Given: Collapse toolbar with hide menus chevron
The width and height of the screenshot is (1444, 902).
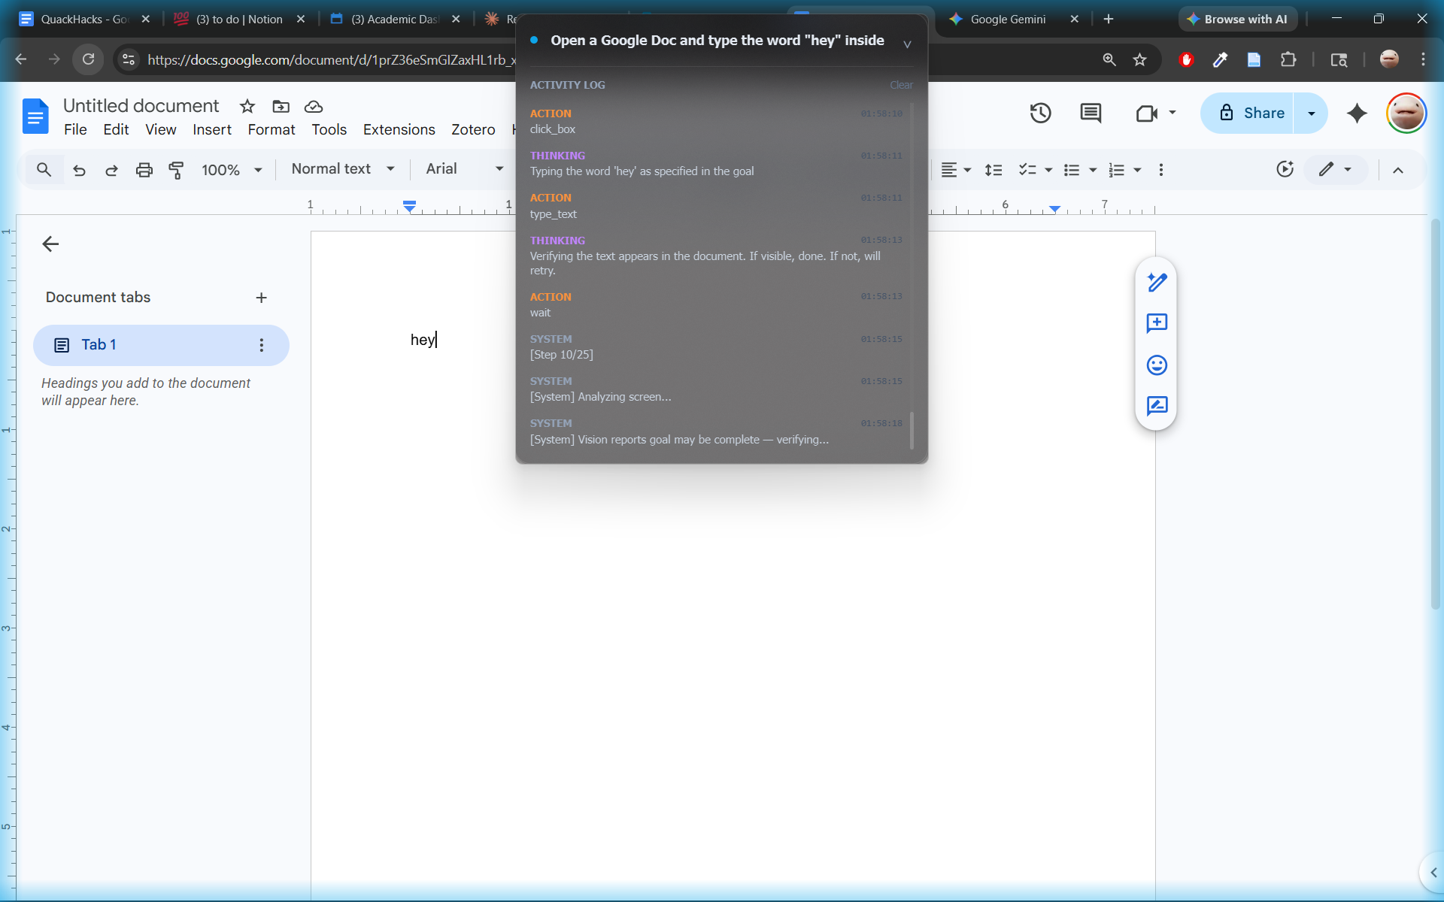Looking at the screenshot, I should click(x=1397, y=170).
